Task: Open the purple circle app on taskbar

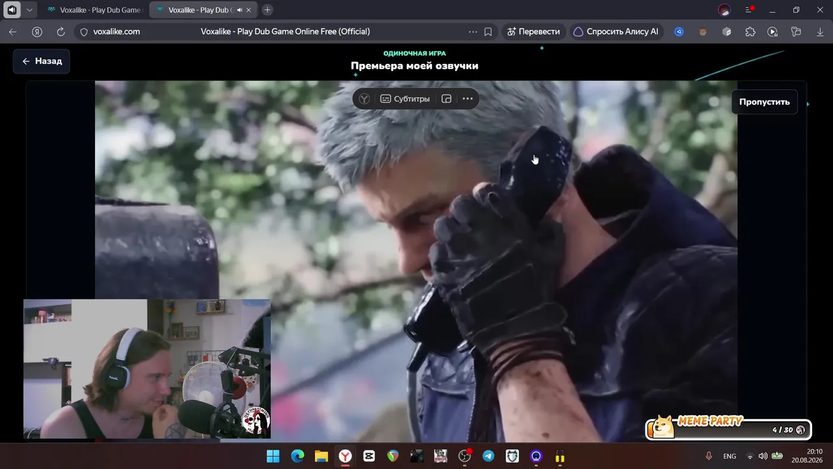Action: coord(536,456)
